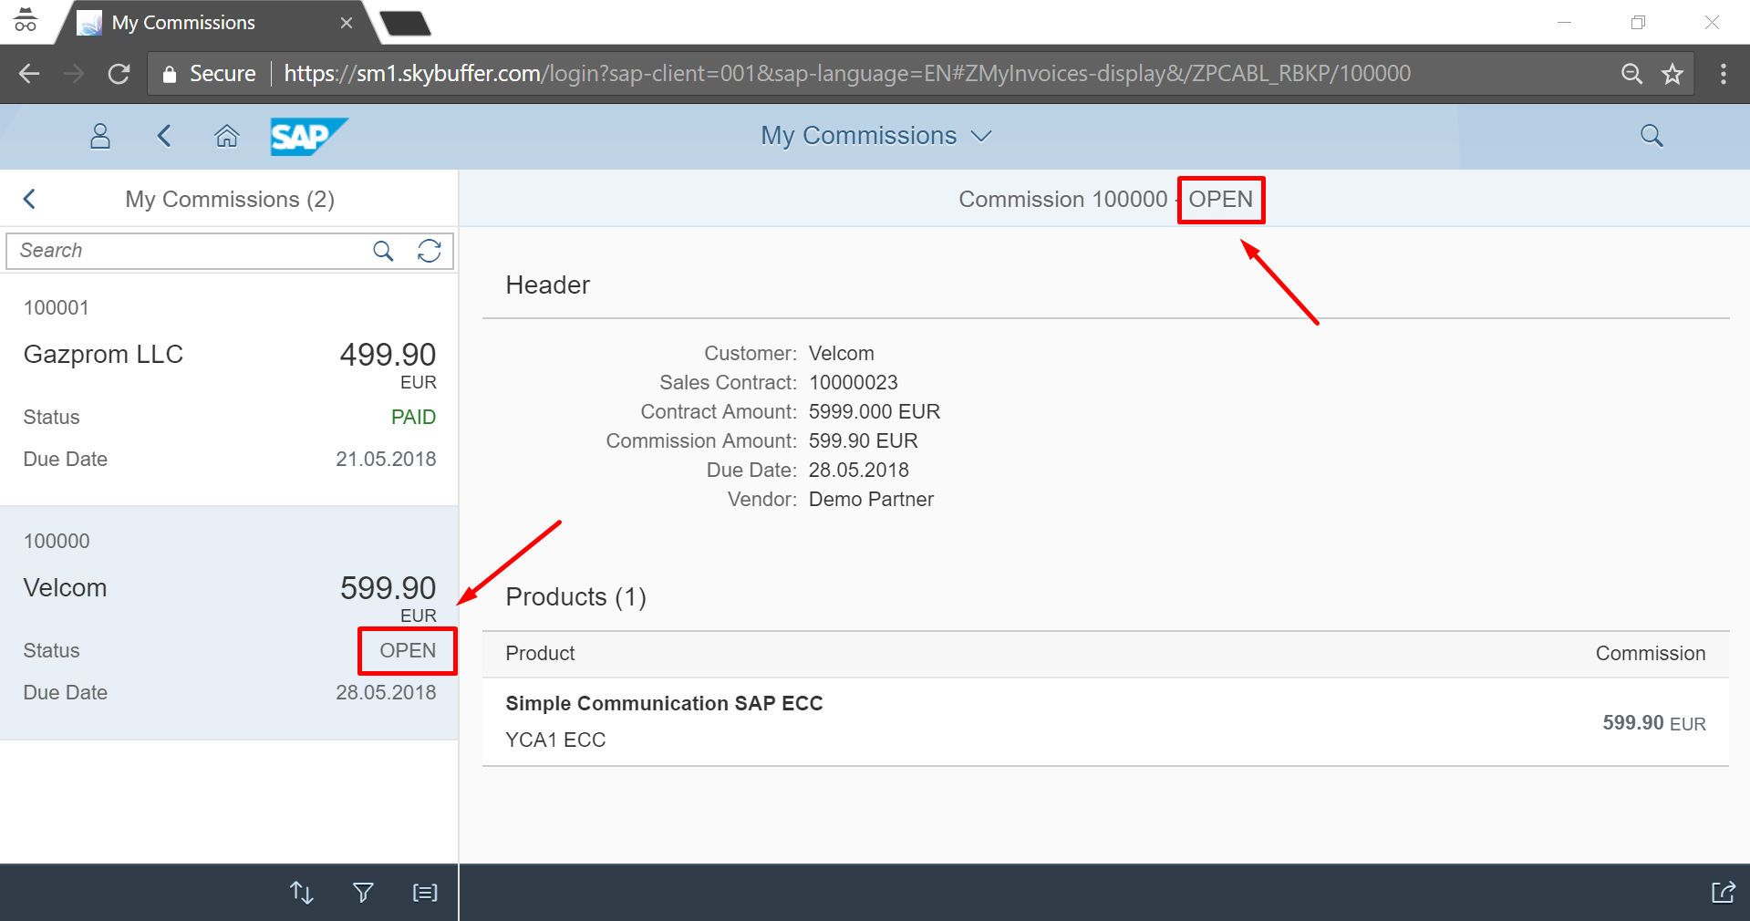Open the filter icon in footer

pyautogui.click(x=363, y=893)
